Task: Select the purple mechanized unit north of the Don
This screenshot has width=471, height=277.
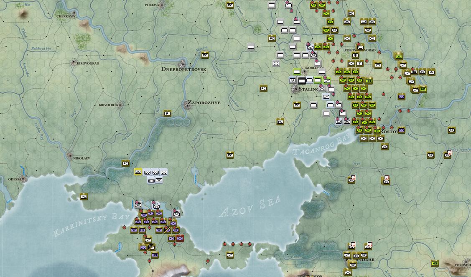Action: pyautogui.click(x=401, y=97)
